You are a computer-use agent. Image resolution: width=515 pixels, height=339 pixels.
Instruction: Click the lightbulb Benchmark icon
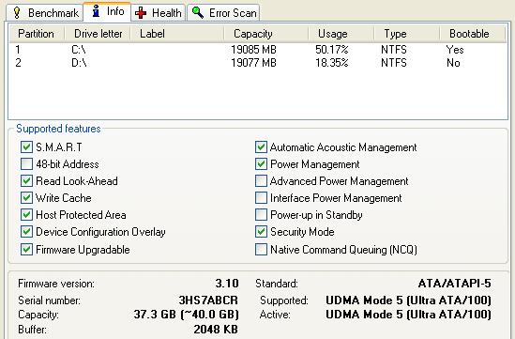click(17, 13)
